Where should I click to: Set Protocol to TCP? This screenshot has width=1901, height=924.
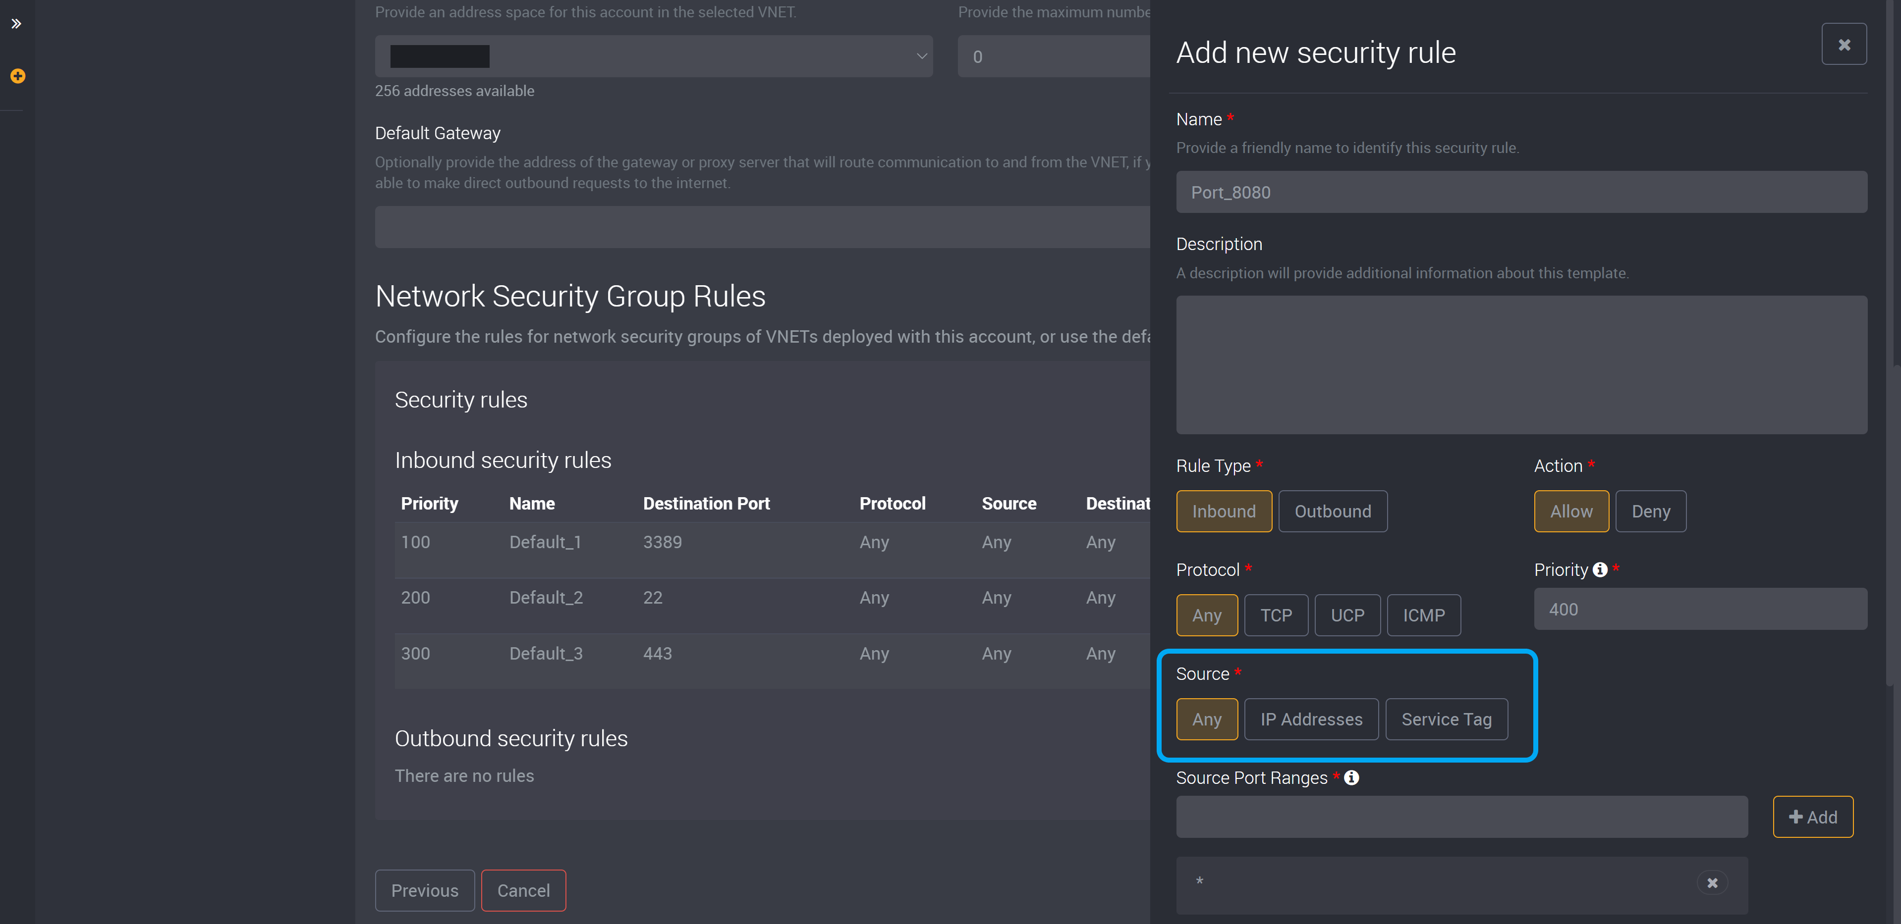coord(1275,615)
